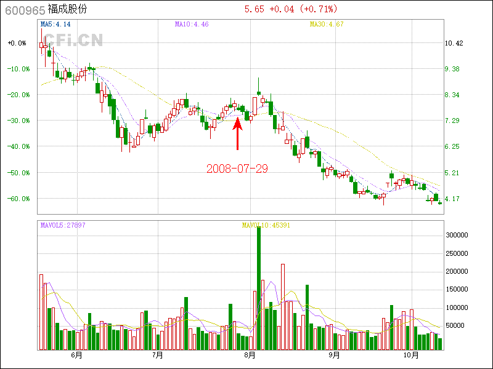Click the stock name 福成股份
Screen dimensions: 493x369
[x=68, y=10]
